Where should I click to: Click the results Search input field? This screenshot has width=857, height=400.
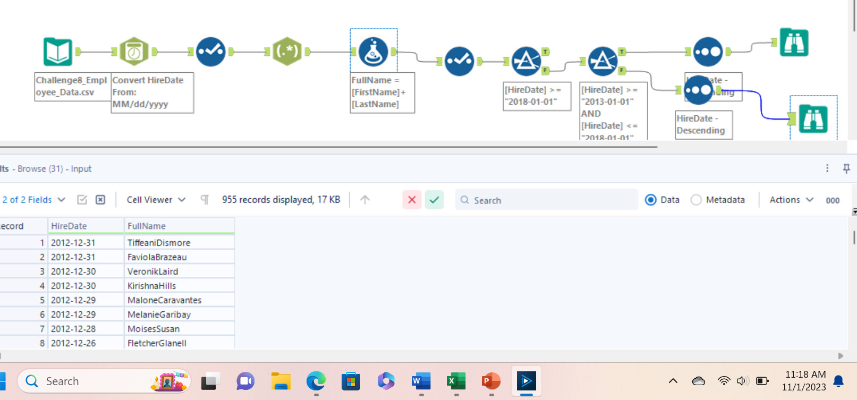tap(547, 200)
